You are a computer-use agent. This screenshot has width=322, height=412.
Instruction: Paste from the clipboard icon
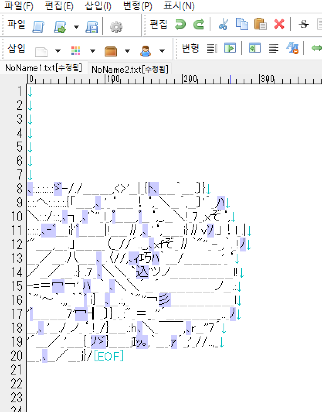[261, 25]
